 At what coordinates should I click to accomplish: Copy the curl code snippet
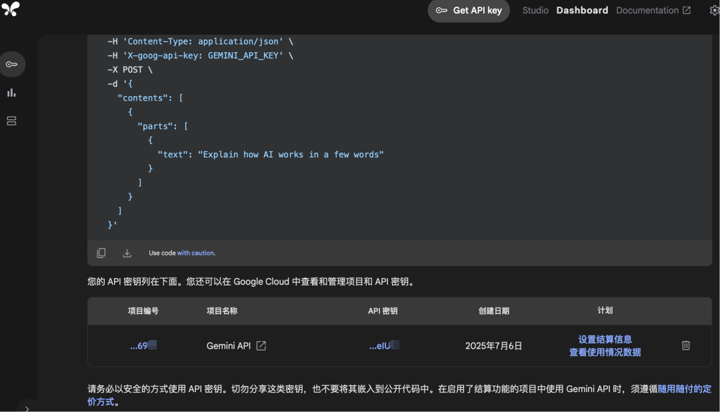(101, 253)
